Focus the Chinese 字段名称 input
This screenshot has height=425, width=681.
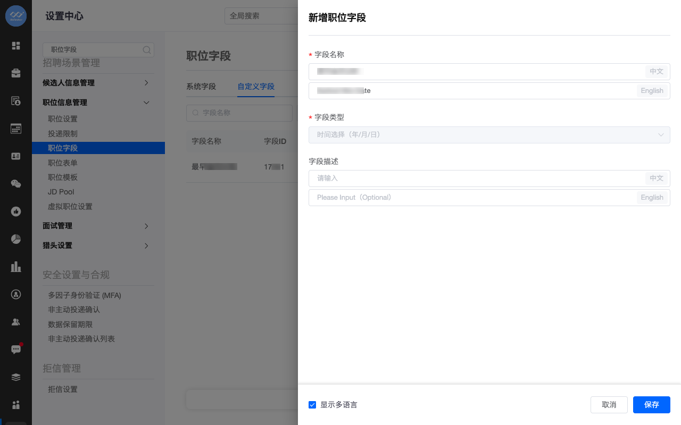coord(489,72)
